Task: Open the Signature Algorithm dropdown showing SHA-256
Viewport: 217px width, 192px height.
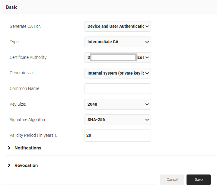Action: pos(117,120)
